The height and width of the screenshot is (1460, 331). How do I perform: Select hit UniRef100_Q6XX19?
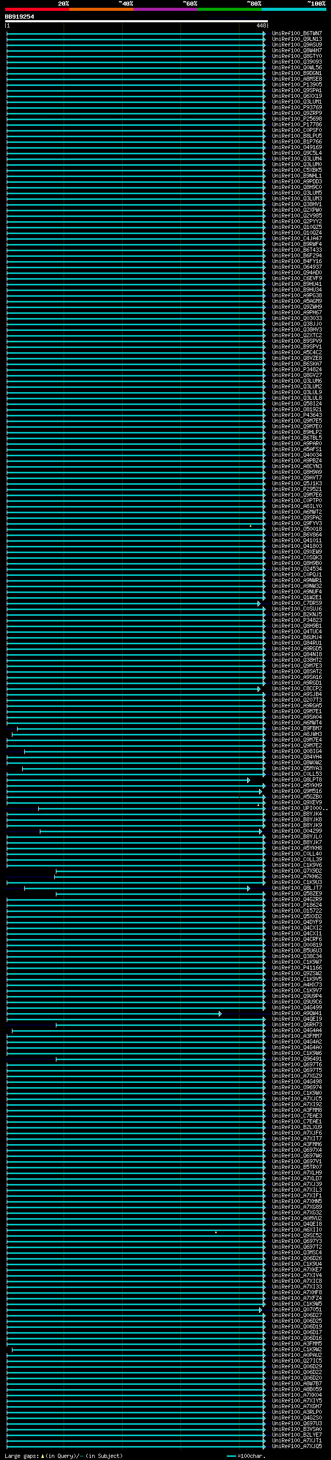pyautogui.click(x=296, y=96)
